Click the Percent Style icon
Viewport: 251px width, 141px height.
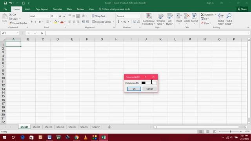(x=125, y=22)
